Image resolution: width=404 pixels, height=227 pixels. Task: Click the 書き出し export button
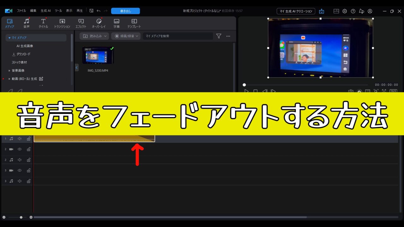[125, 11]
